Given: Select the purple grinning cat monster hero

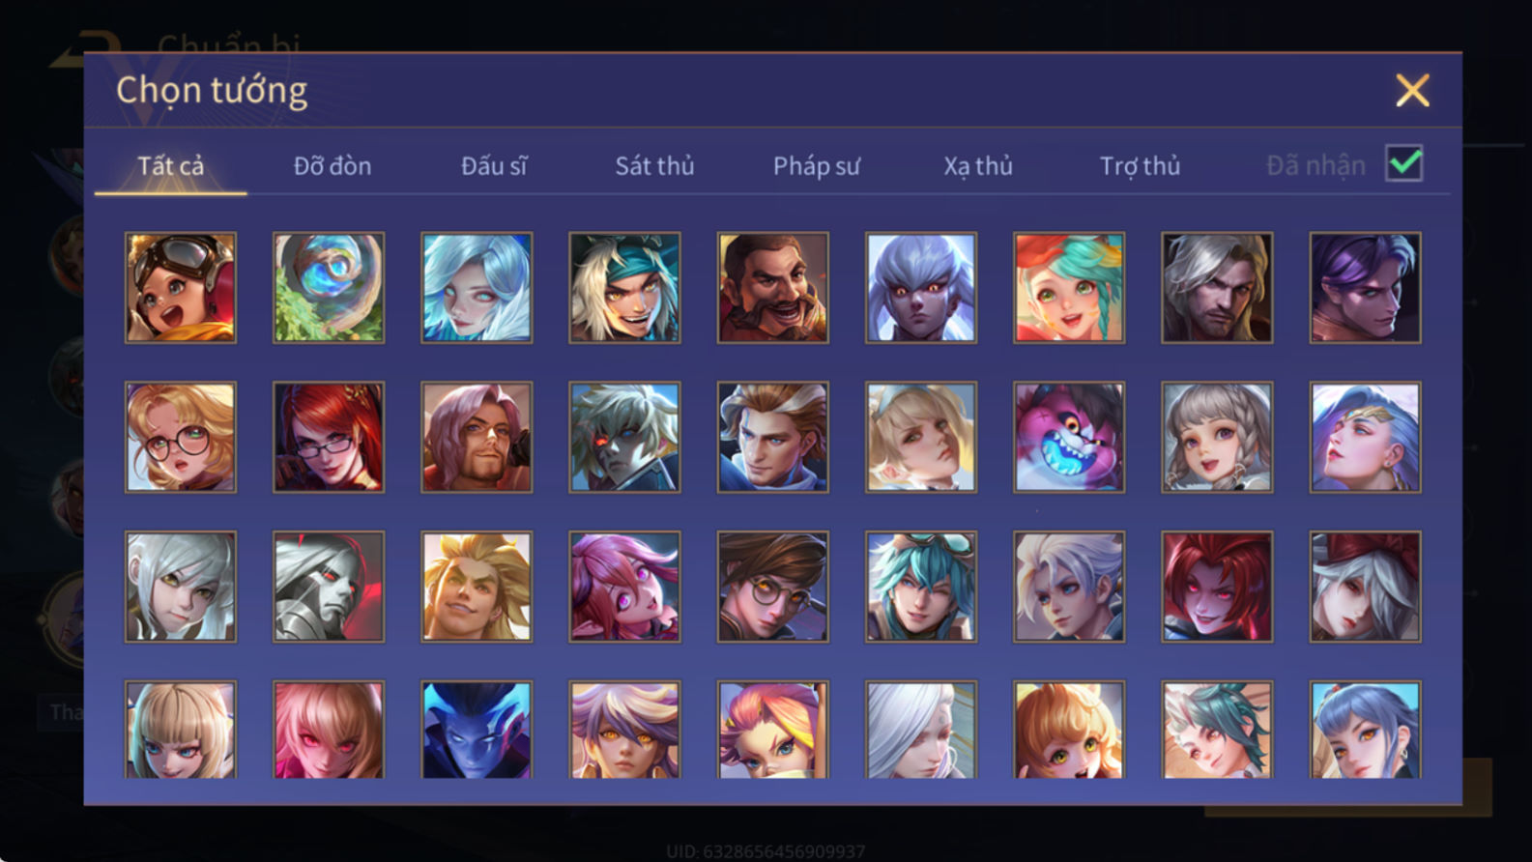Looking at the screenshot, I should (x=1069, y=437).
